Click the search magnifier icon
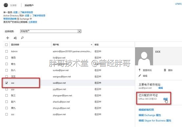 [x=22, y=38]
